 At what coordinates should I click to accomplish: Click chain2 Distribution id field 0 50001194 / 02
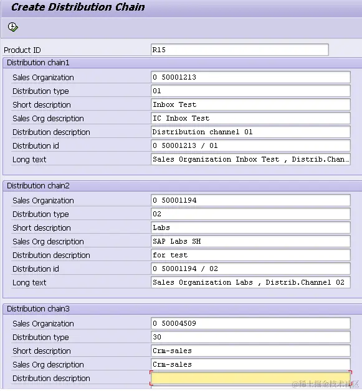coord(250,269)
